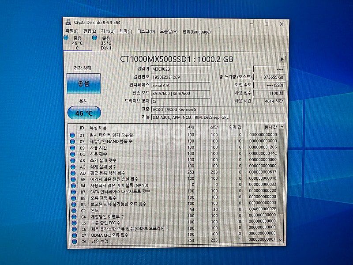Open the 기능(U) menu

click(x=108, y=31)
